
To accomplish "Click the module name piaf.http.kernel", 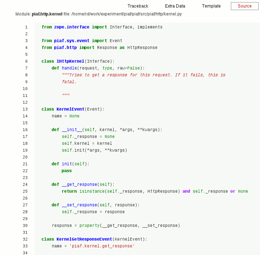I will [x=47, y=14].
